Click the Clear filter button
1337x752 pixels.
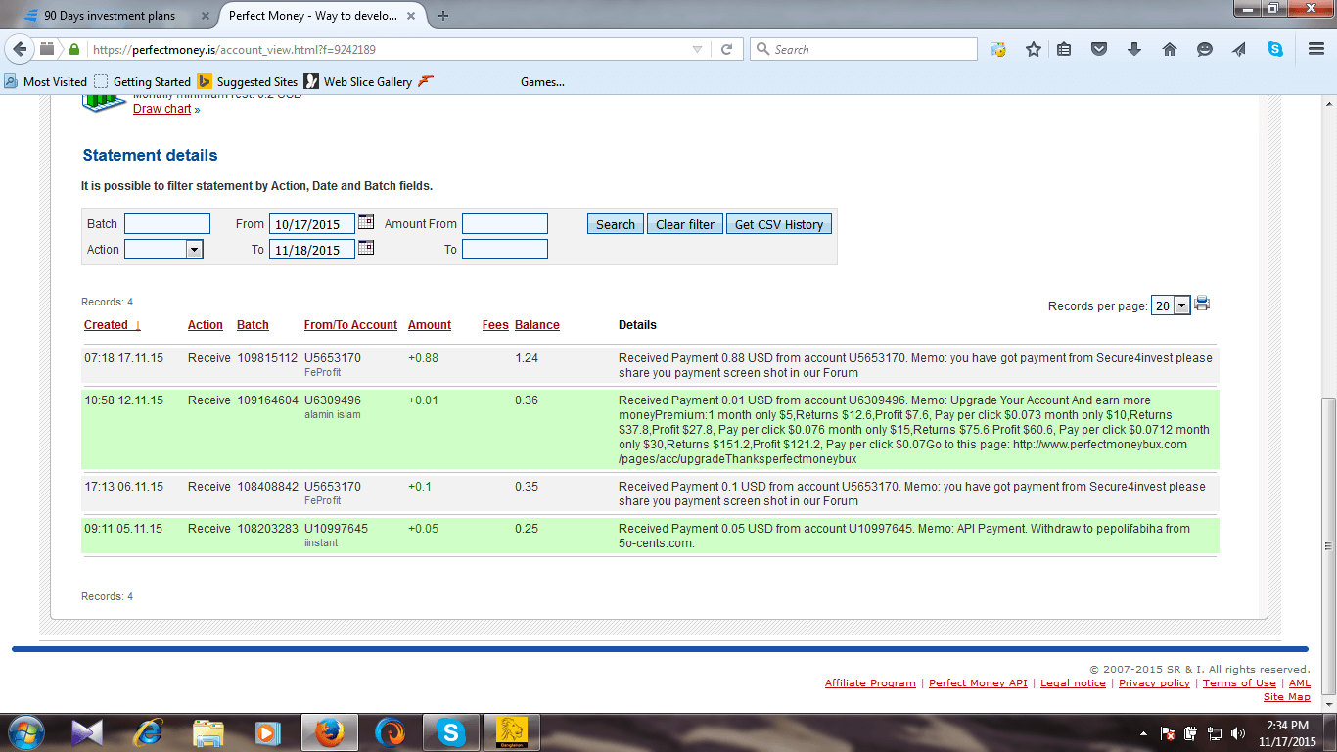684,224
